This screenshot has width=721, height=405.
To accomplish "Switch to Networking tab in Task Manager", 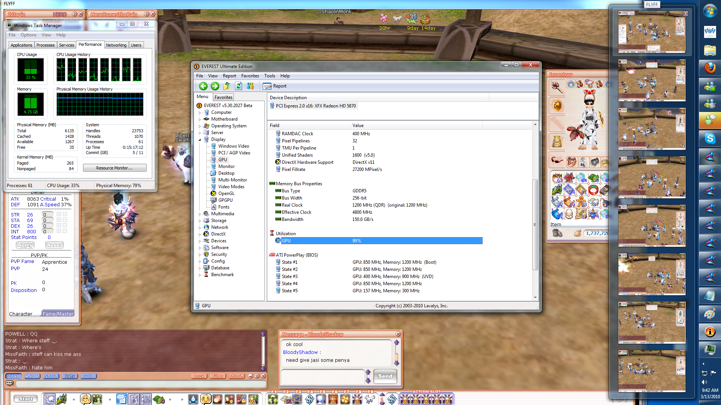I will pos(116,45).
